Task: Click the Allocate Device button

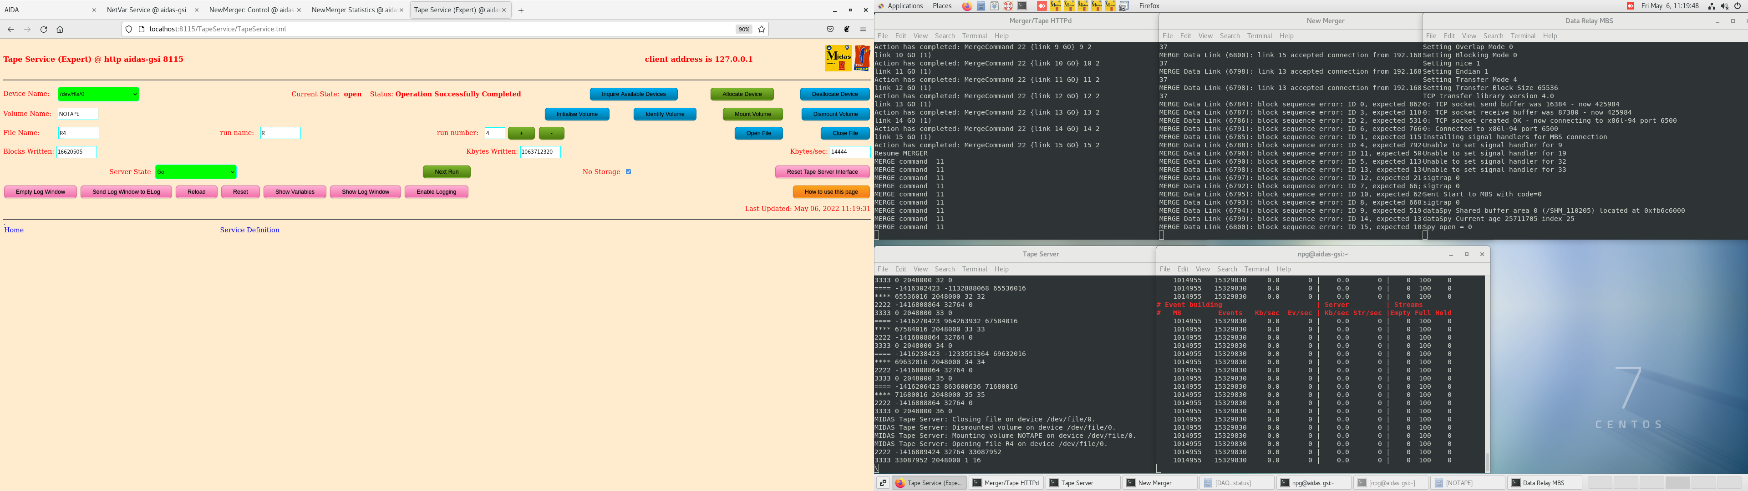Action: [x=742, y=94]
